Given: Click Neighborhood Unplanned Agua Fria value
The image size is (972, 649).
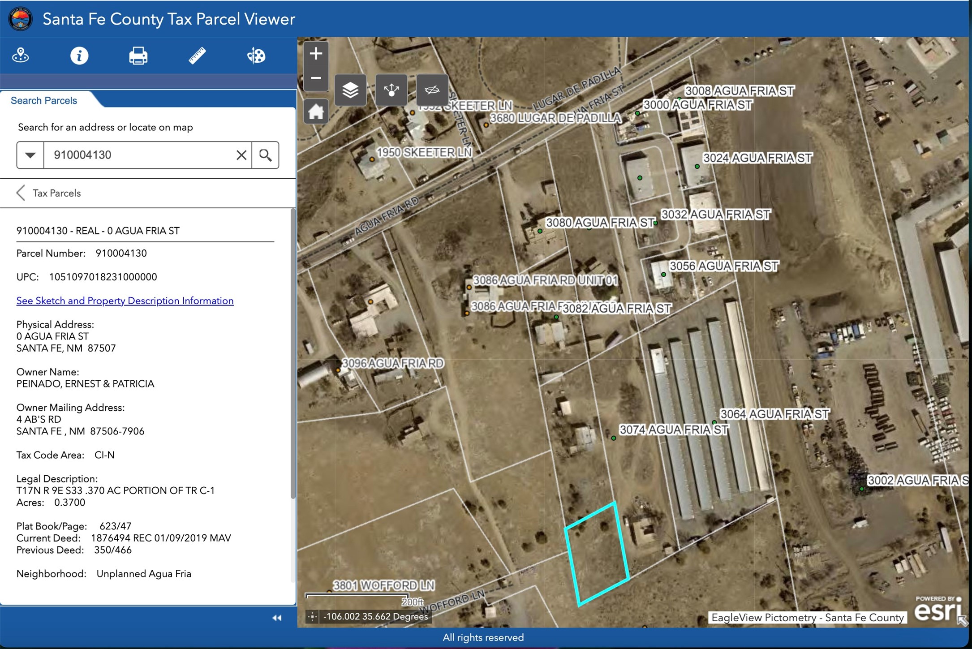Looking at the screenshot, I should pos(144,574).
